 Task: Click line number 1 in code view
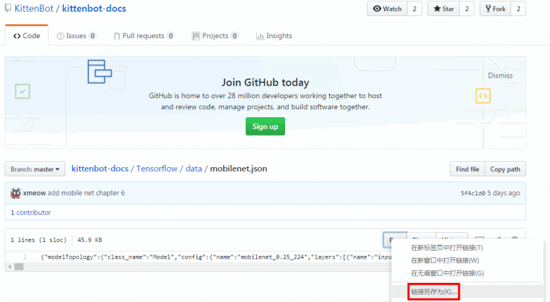click(25, 257)
